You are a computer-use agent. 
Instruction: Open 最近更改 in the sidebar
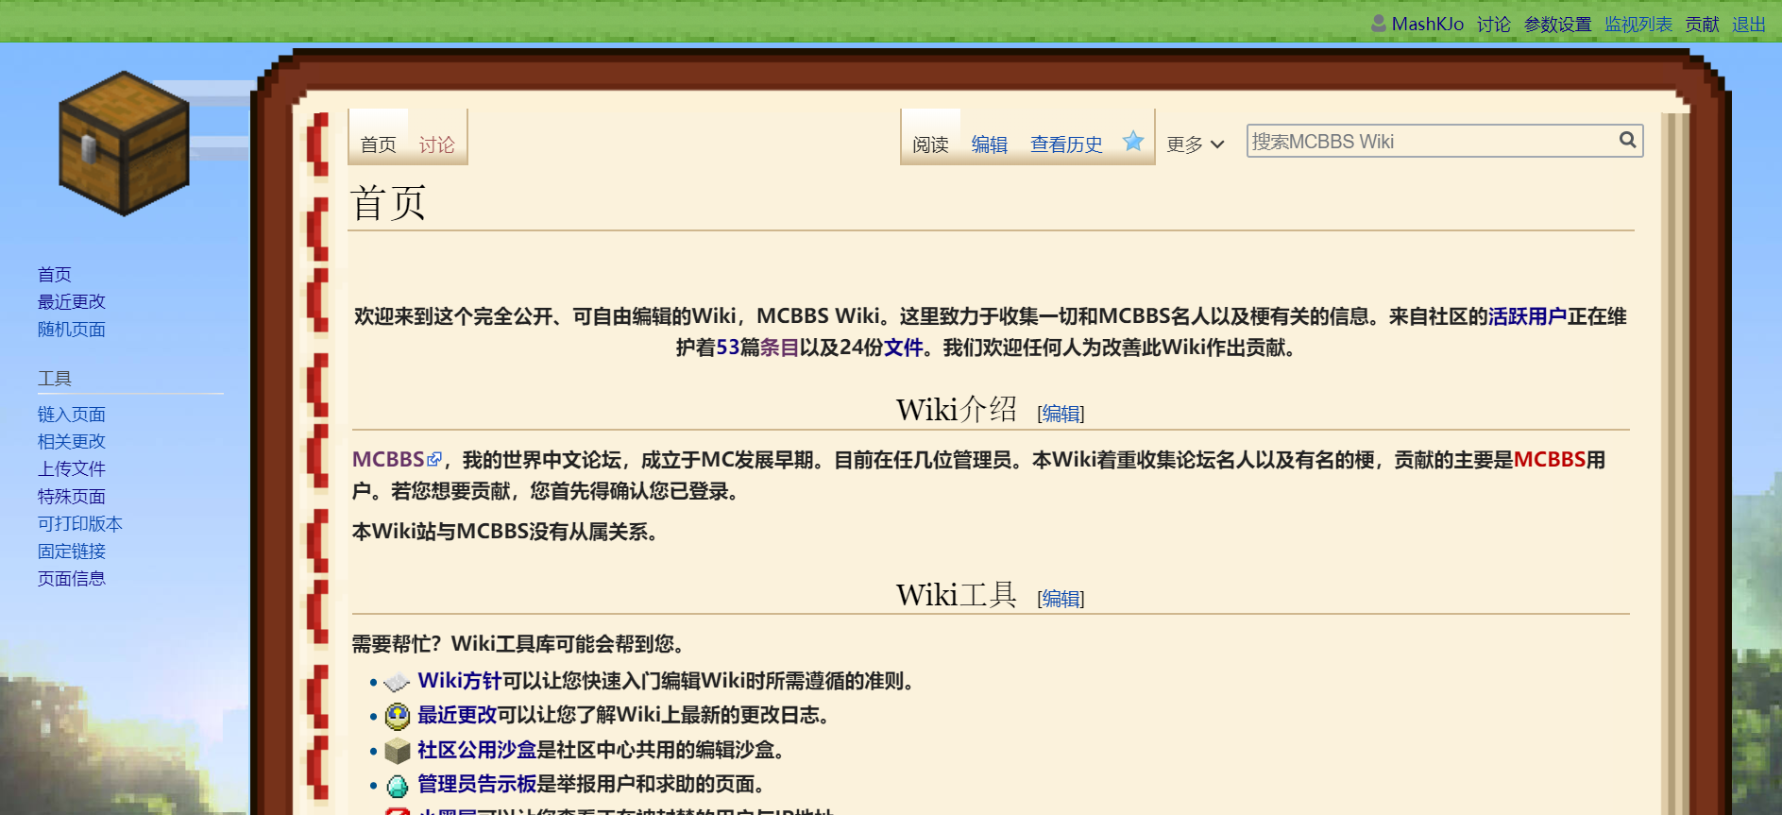point(72,302)
